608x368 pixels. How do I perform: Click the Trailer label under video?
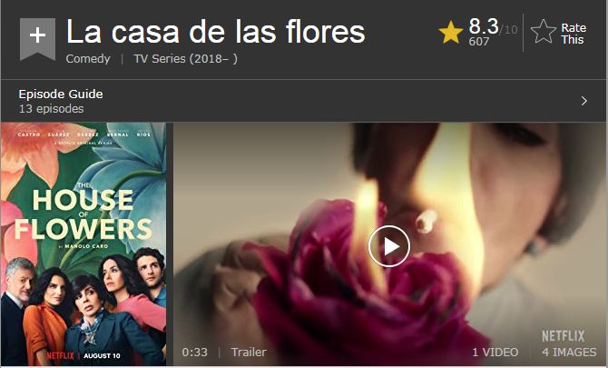point(249,352)
